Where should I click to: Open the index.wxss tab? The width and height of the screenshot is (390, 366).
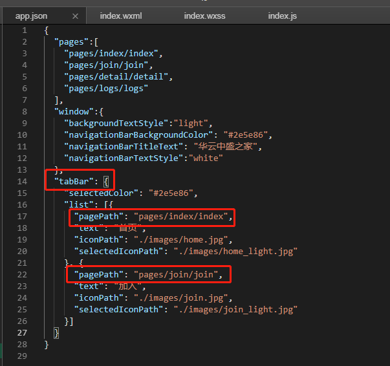coord(204,16)
